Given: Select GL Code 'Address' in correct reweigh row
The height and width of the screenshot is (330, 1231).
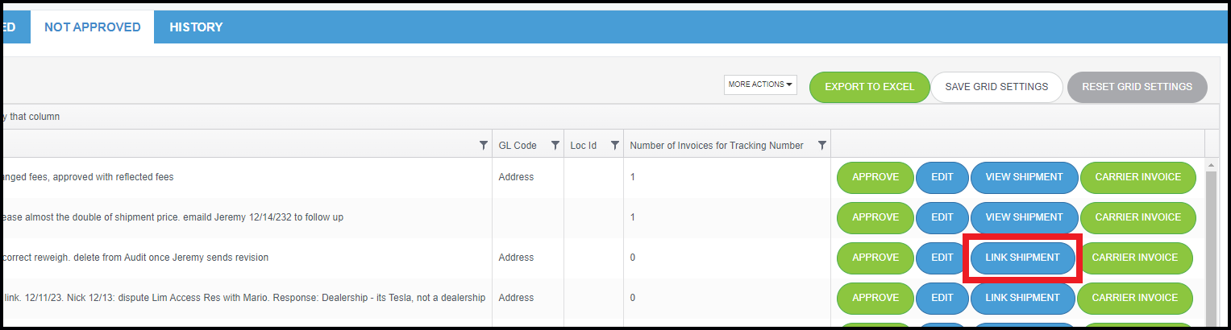Looking at the screenshot, I should pyautogui.click(x=516, y=258).
